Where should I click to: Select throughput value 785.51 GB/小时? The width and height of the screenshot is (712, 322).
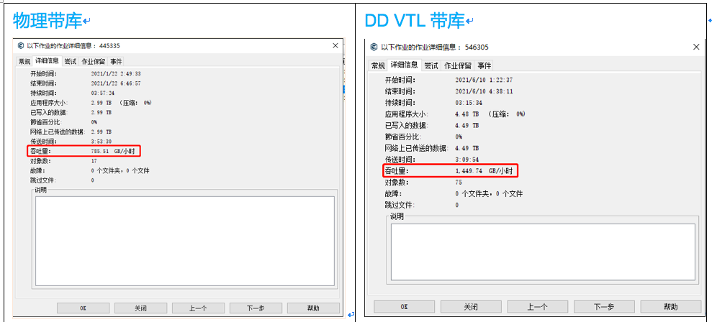pos(112,151)
